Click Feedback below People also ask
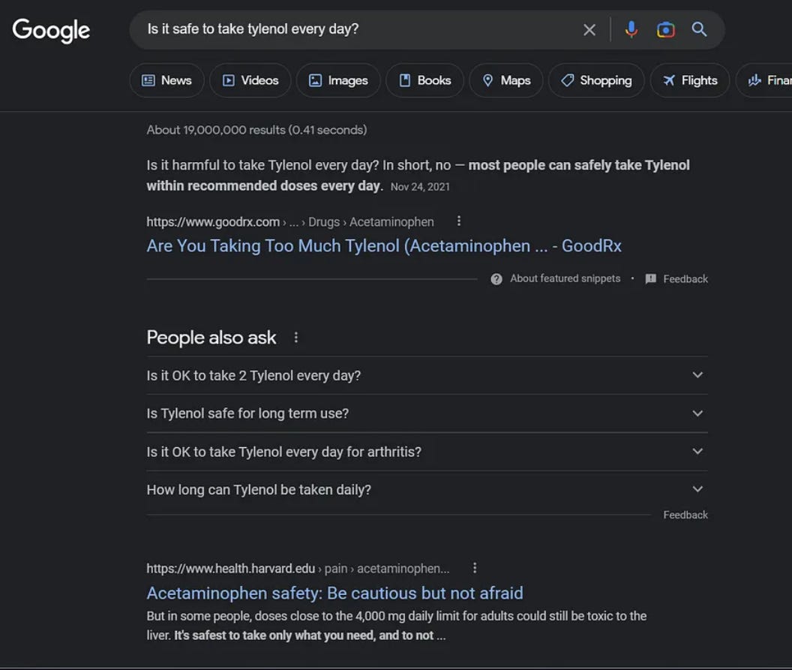 click(x=685, y=515)
